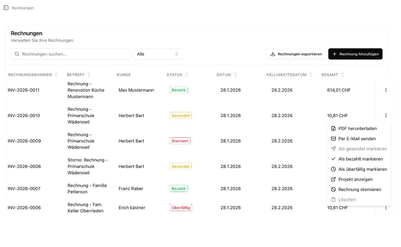Open actions menu for INV-2026-0011
Image resolution: width=401 pixels, height=247 pixels.
point(386,90)
